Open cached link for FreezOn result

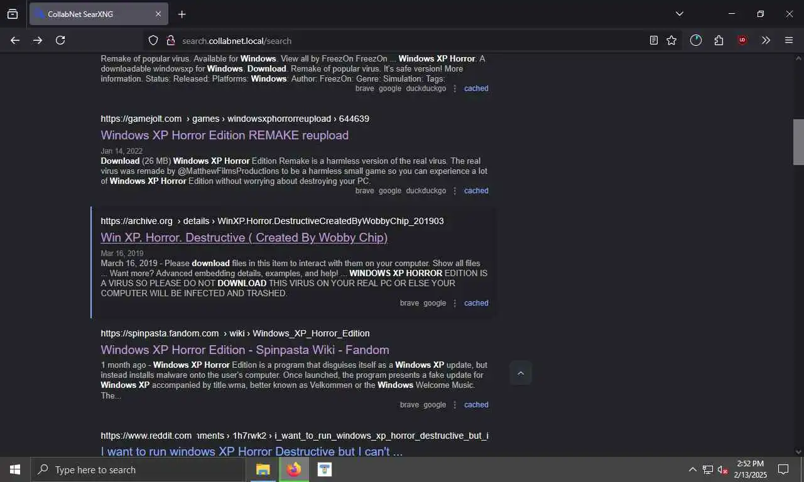[476, 88]
